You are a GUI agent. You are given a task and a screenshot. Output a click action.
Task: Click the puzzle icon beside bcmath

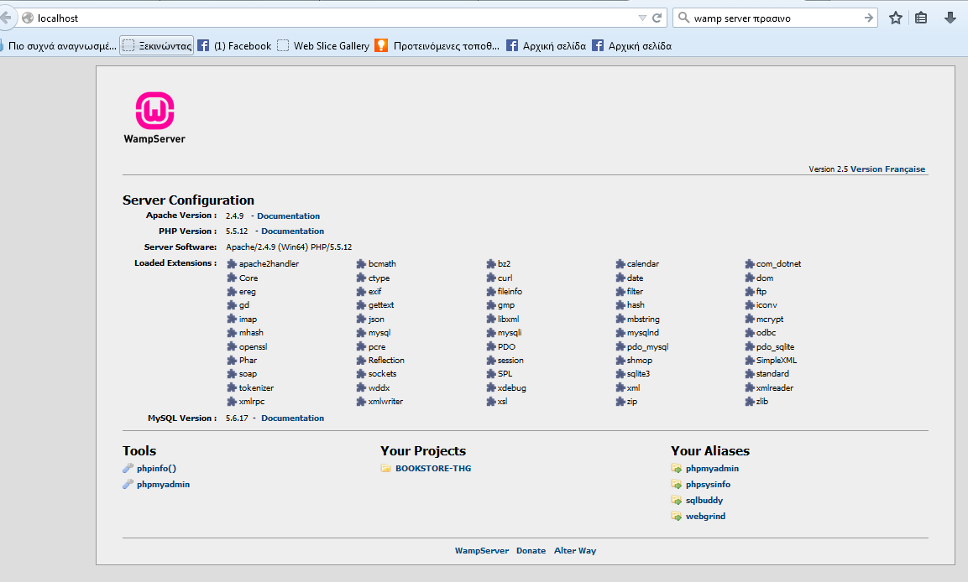pyautogui.click(x=361, y=264)
